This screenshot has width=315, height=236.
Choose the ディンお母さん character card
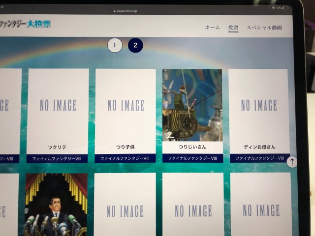tap(259, 111)
